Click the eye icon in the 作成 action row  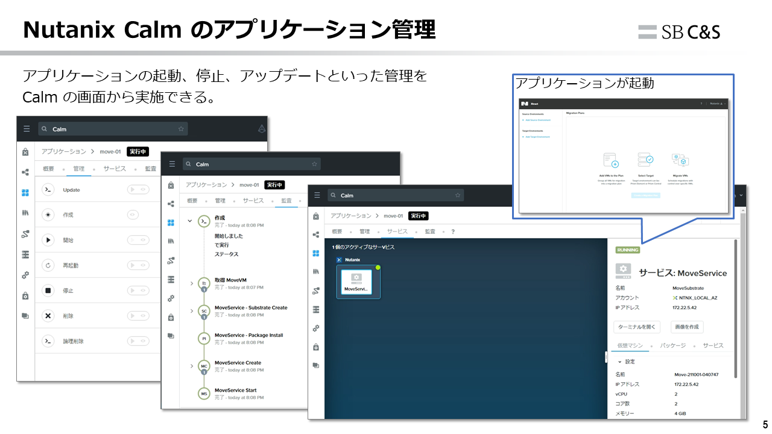[x=133, y=215]
